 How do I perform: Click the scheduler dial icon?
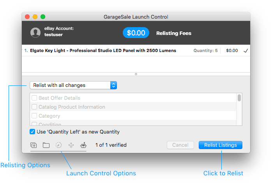(58, 145)
